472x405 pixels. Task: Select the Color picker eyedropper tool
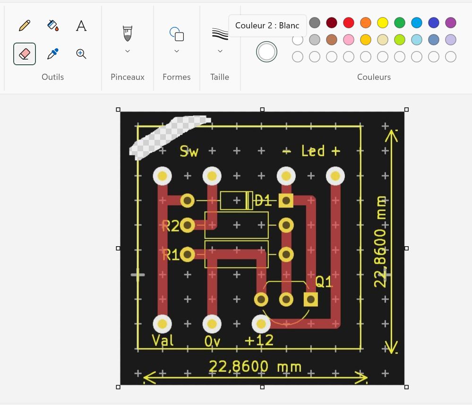tap(52, 54)
